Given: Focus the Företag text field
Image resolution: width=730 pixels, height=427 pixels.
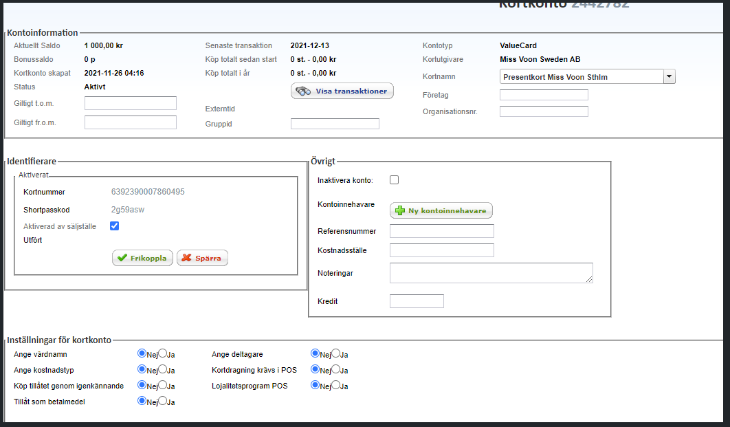Looking at the screenshot, I should pyautogui.click(x=544, y=95).
